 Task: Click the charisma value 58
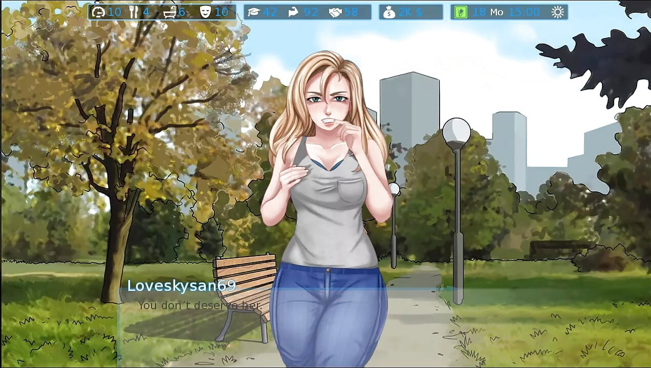pos(351,12)
